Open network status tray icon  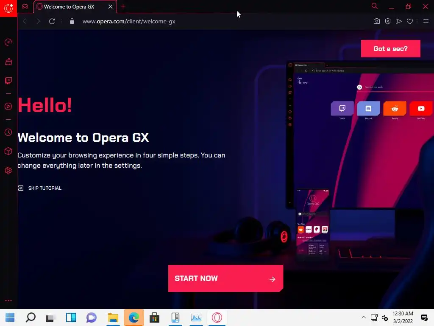point(374,318)
